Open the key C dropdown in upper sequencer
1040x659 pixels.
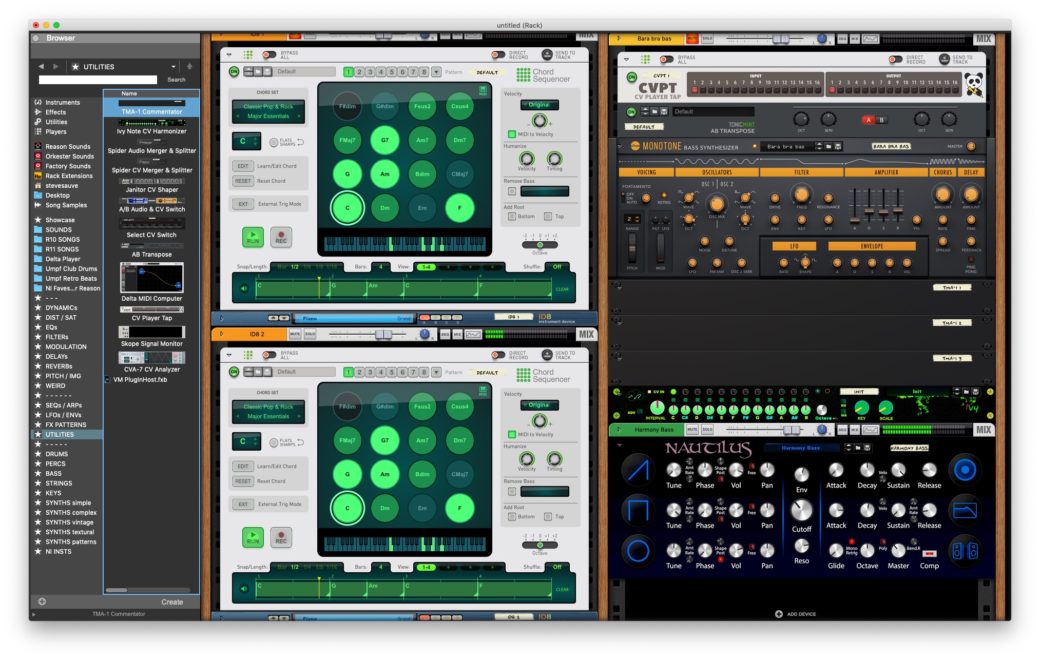(247, 141)
